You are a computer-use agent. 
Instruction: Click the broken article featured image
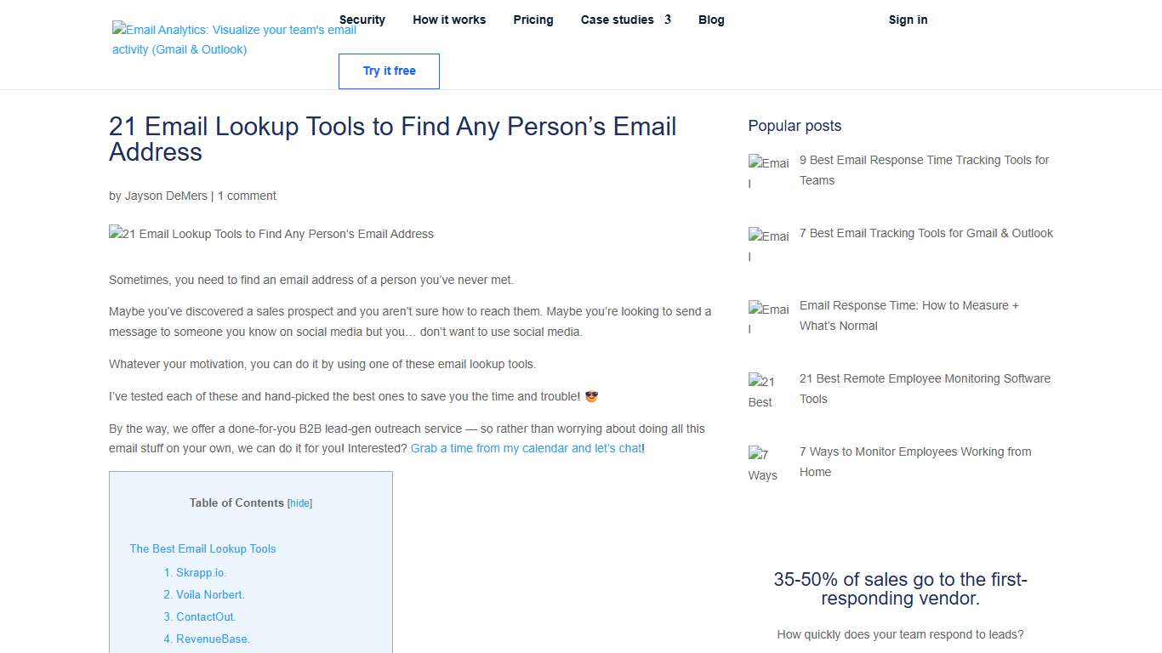point(271,234)
